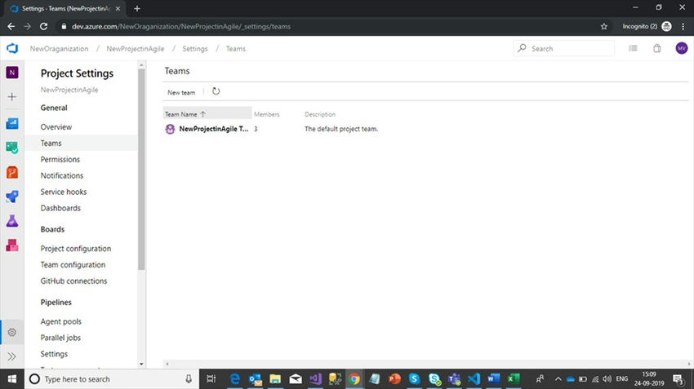694x389 pixels.
Task: Open a new browser tab
Action: coord(137,8)
